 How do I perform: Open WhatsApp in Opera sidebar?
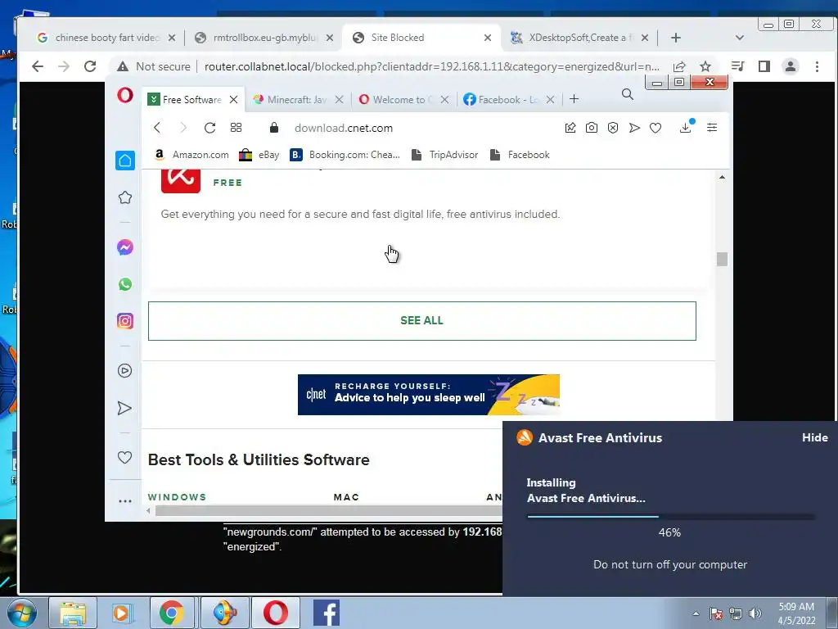click(125, 284)
